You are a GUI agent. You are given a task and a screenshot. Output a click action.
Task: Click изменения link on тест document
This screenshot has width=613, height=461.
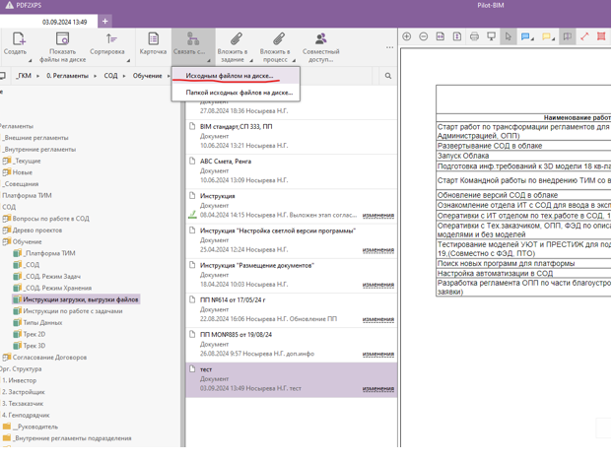pyautogui.click(x=377, y=389)
